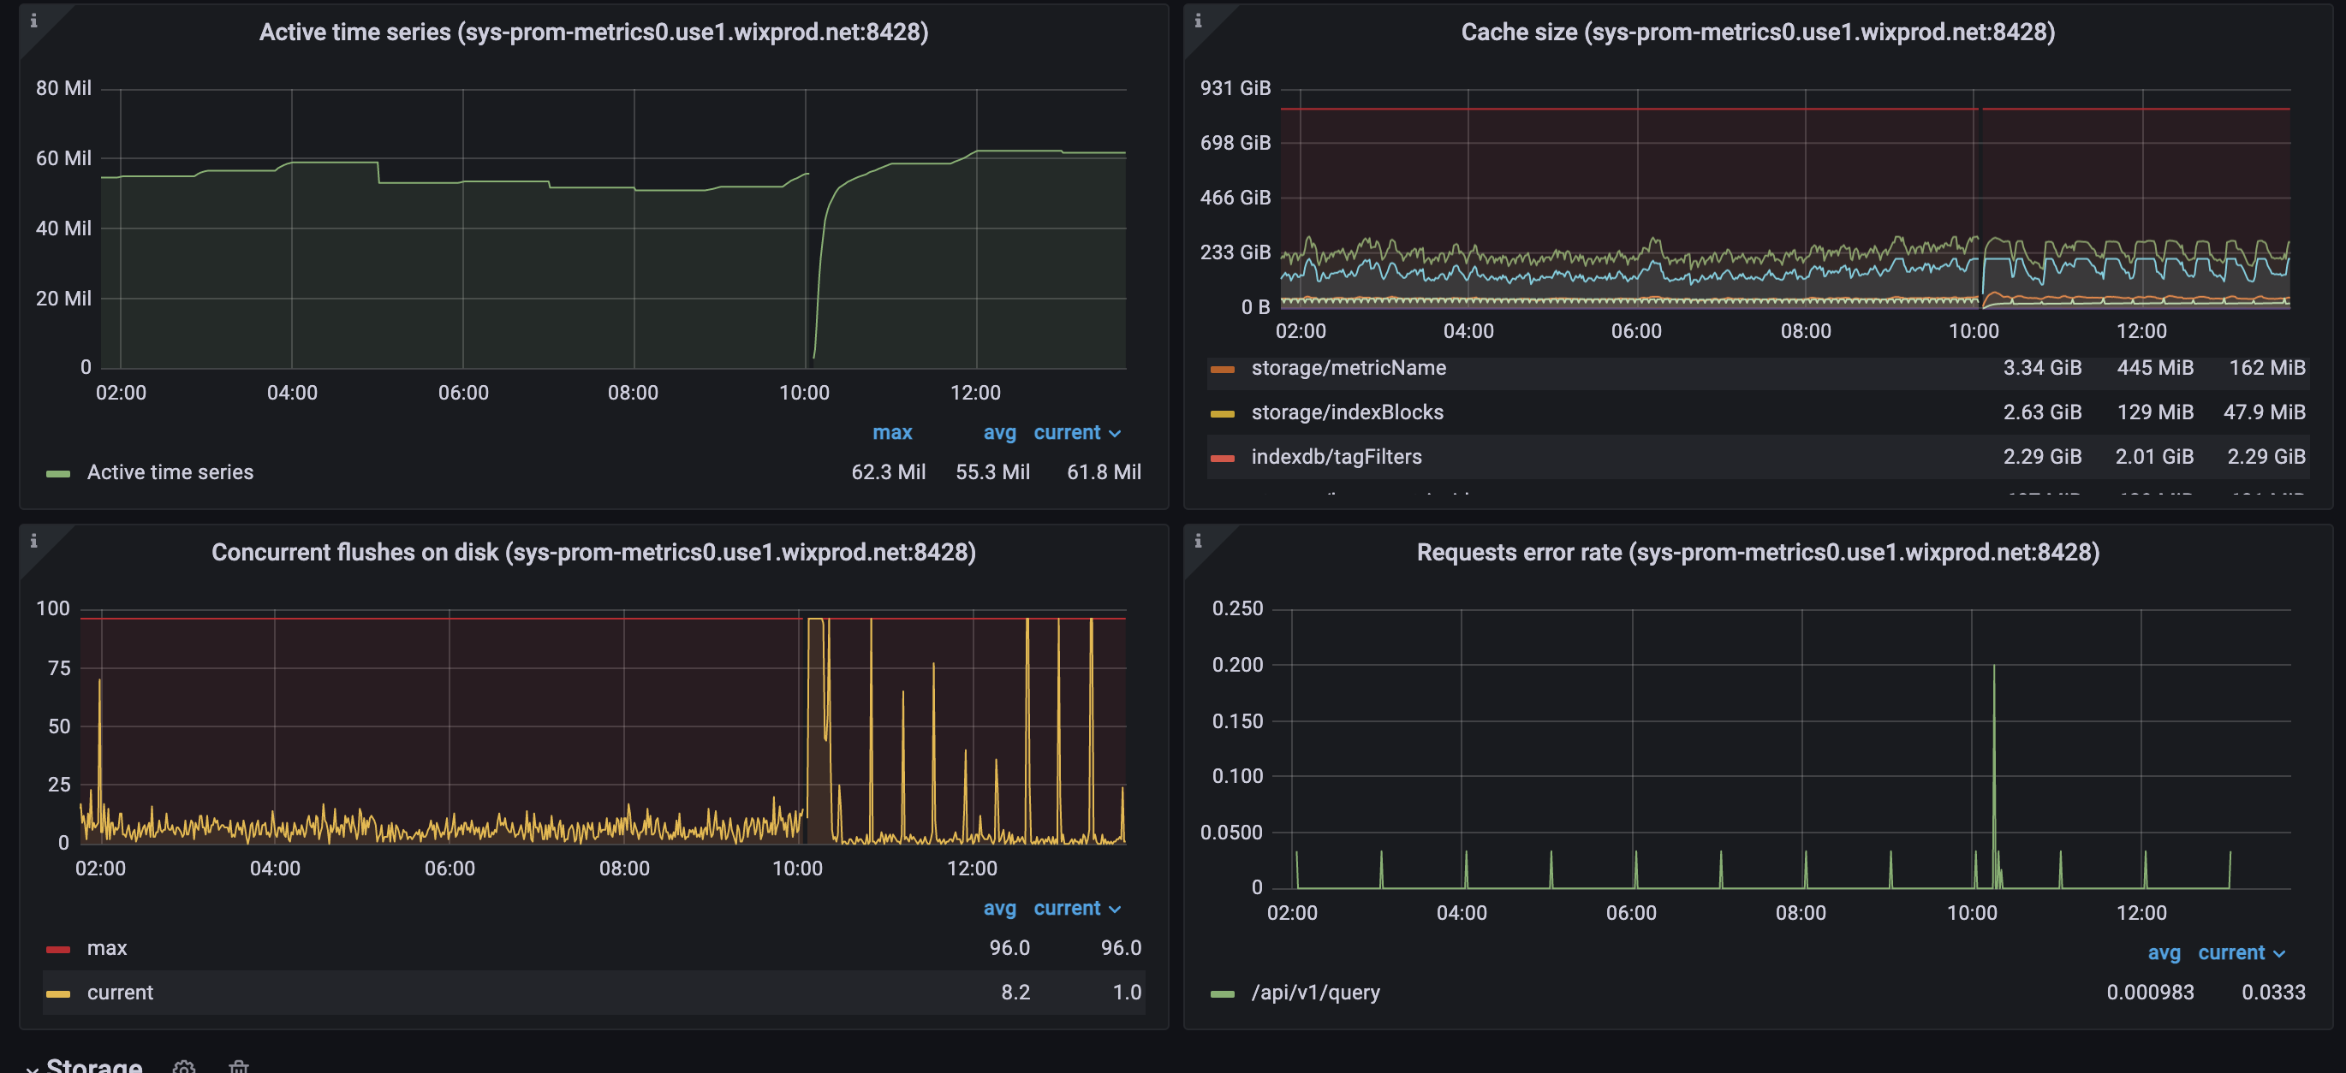The height and width of the screenshot is (1073, 2346).
Task: Open info icon on Active time series panel
Action: coord(33,20)
